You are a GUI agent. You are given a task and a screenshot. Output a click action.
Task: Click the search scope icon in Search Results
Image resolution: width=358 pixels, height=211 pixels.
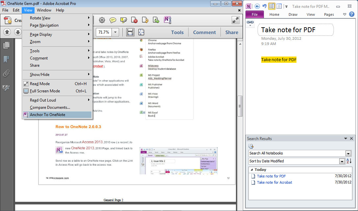tap(251, 146)
